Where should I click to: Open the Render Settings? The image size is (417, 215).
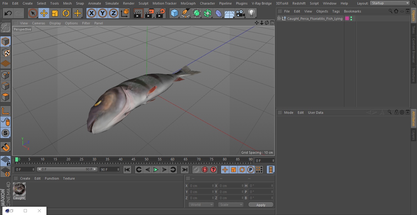tap(161, 13)
